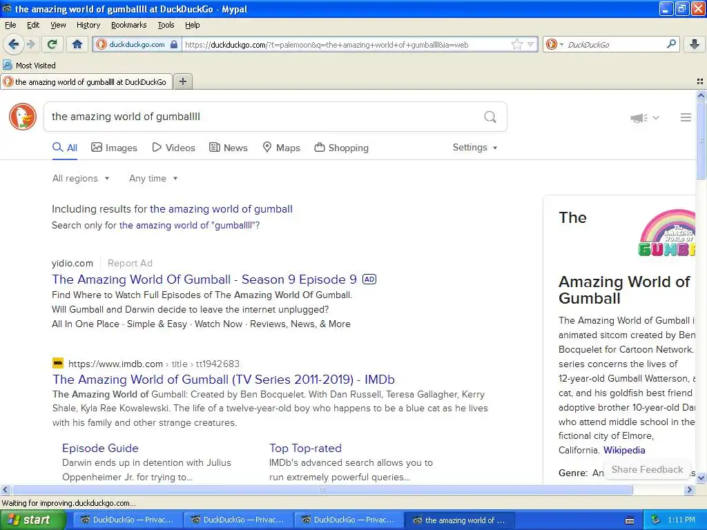Reload the current page
Viewport: 707px width, 530px height.
[52, 44]
